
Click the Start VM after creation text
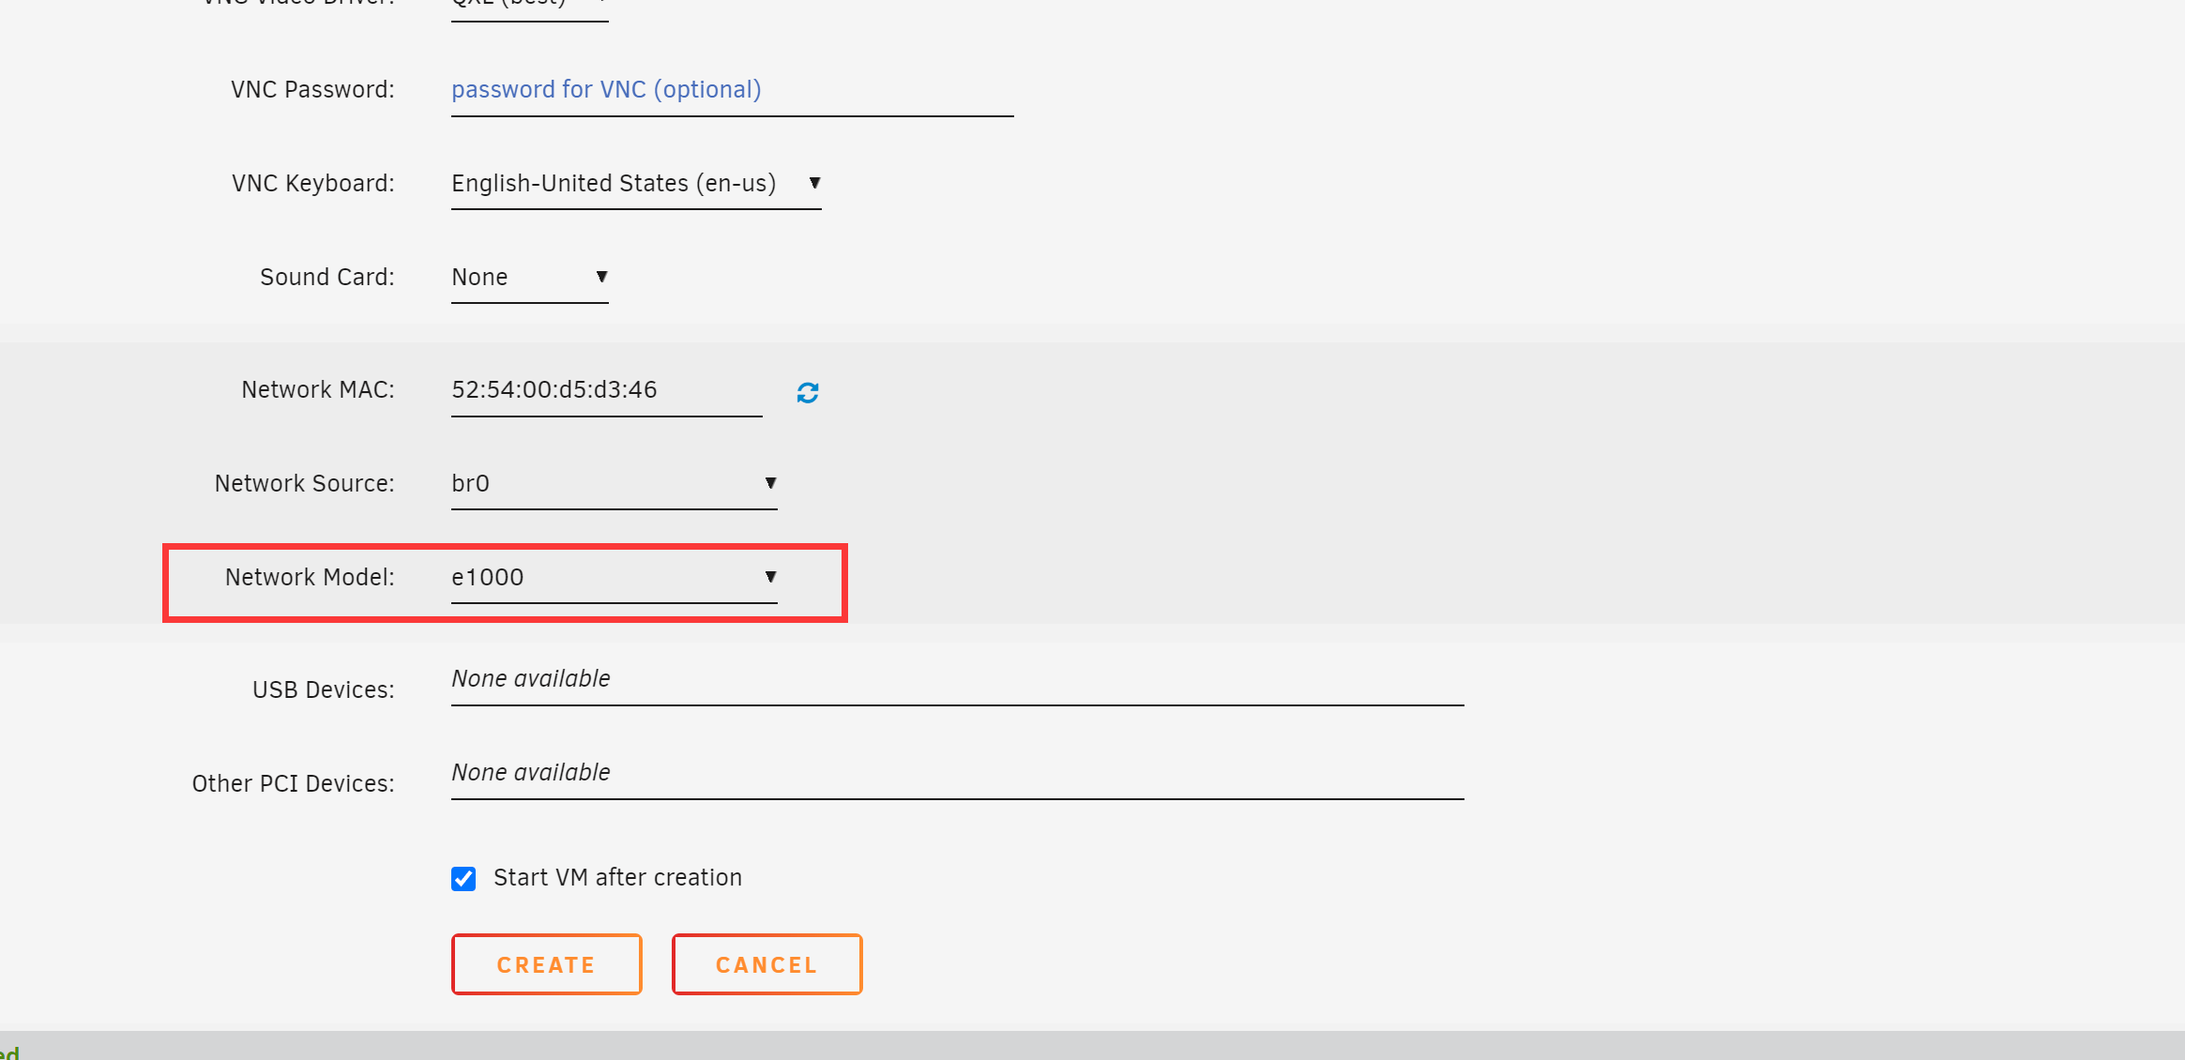point(617,878)
